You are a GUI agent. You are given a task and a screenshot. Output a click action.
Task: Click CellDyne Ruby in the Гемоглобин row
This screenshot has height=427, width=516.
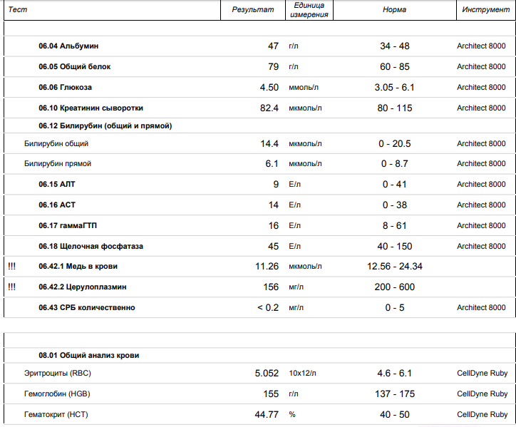[x=481, y=393]
